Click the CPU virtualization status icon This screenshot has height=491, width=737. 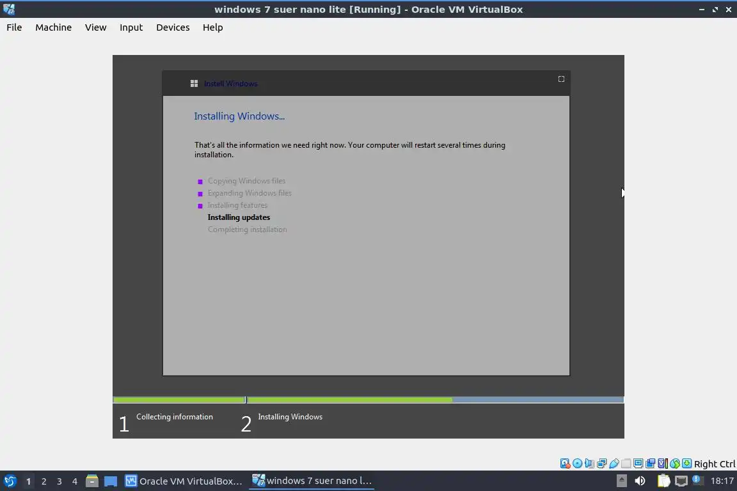click(x=663, y=464)
